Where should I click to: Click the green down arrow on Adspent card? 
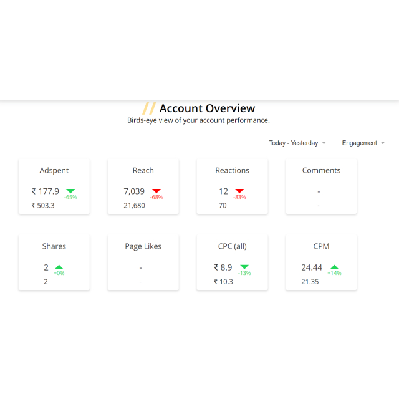click(70, 191)
